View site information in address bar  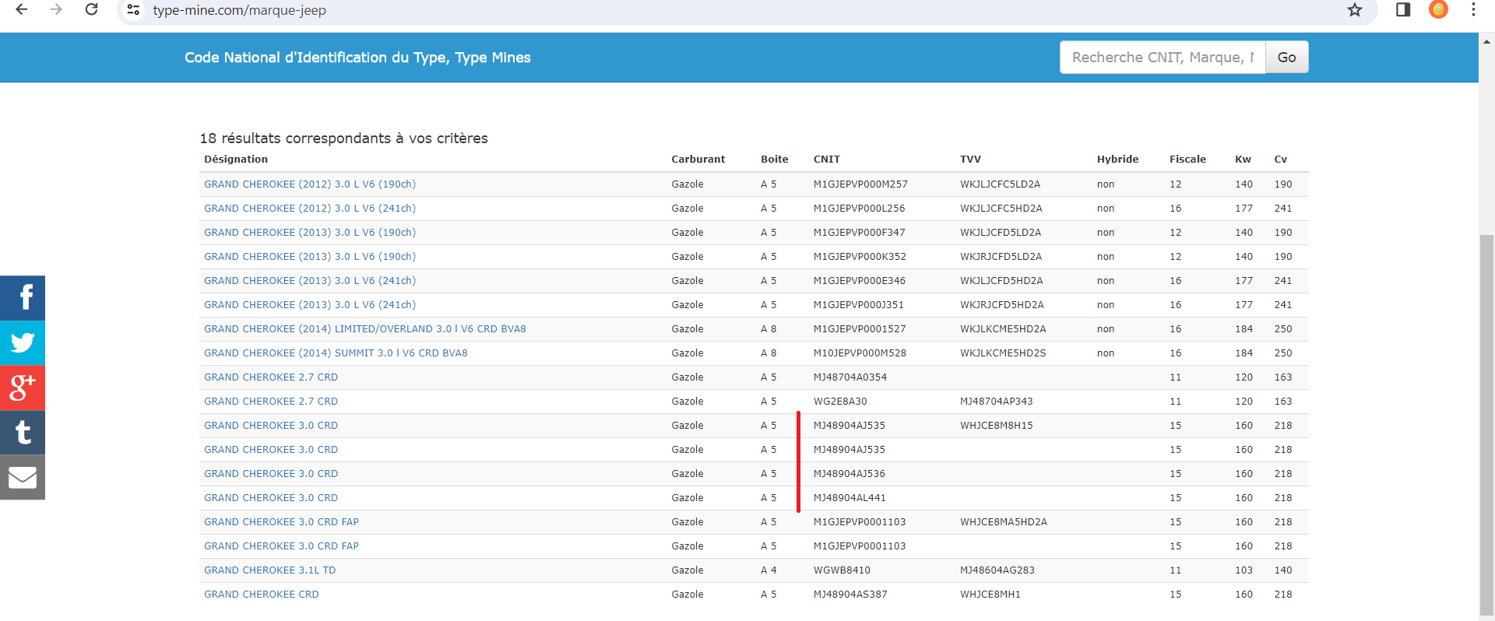click(134, 10)
